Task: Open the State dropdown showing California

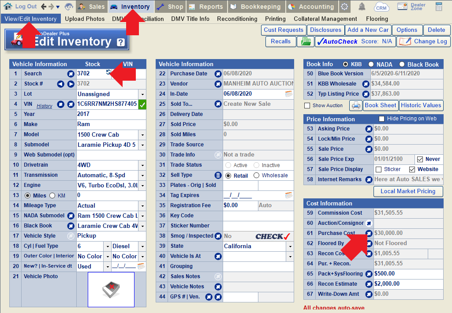Action: tap(290, 246)
